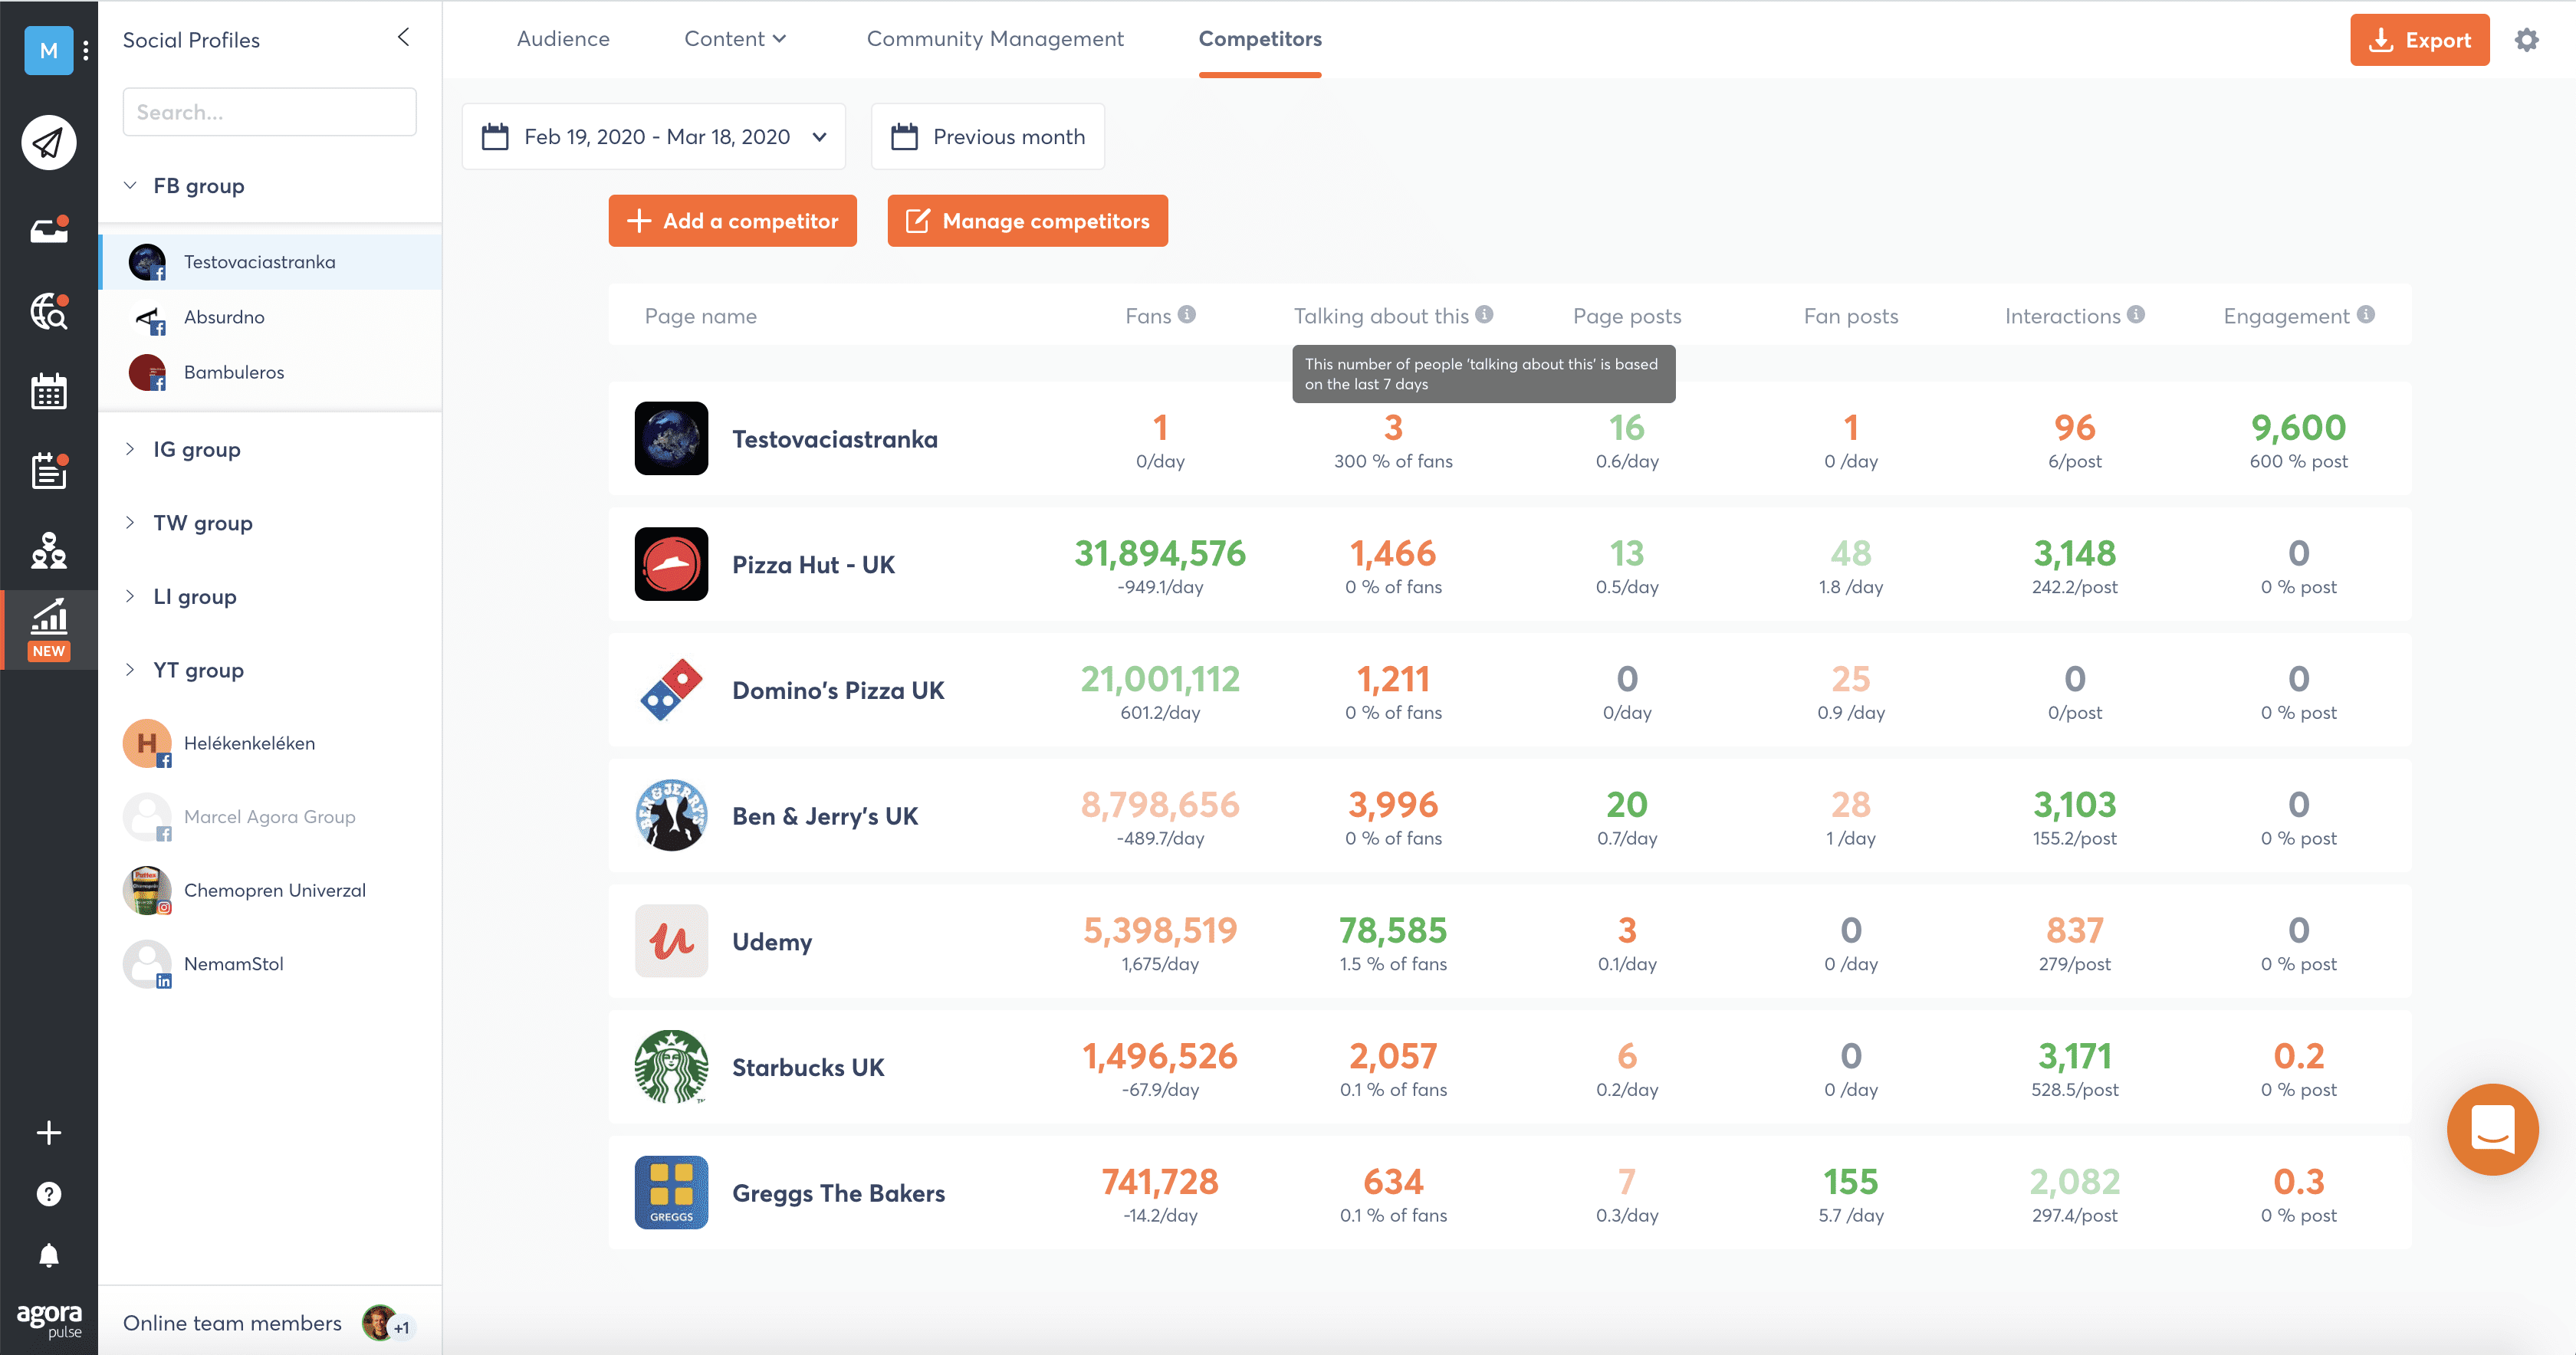Open the Help question mark icon
Viewport: 2576px width, 1355px height.
48,1194
